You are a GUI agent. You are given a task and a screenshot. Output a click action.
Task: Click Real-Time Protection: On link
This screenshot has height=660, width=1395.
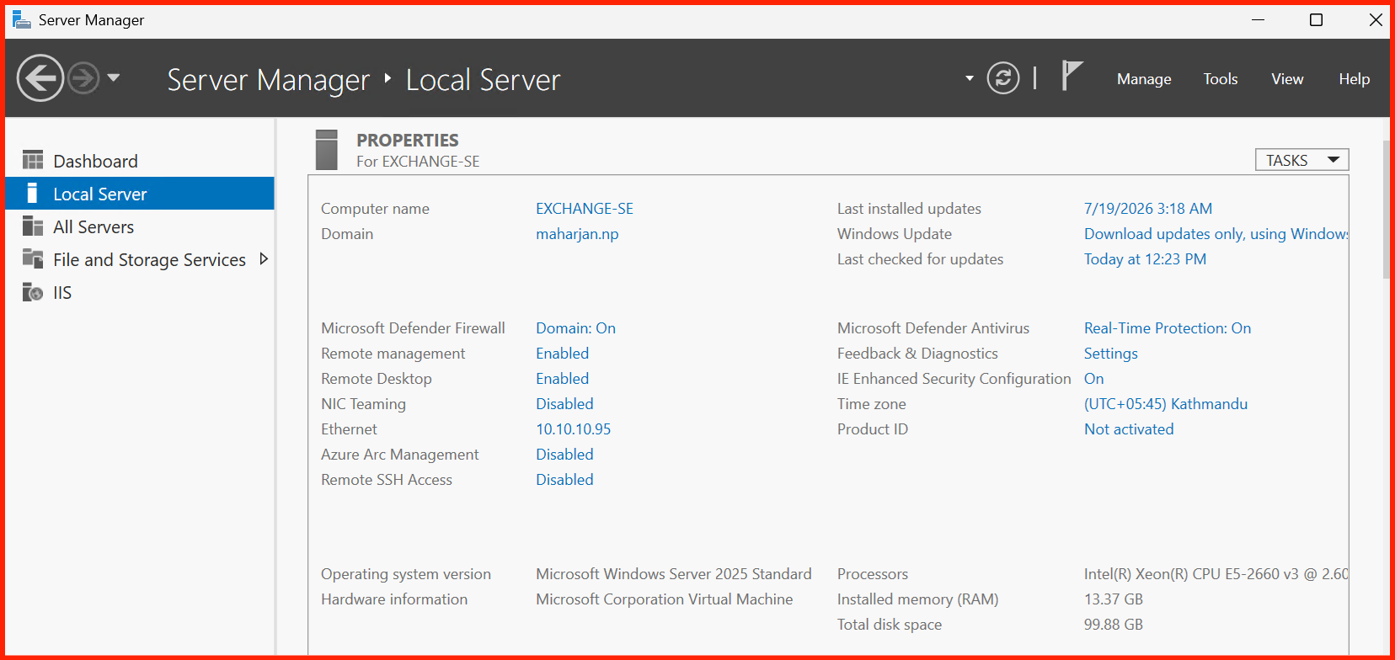1168,328
